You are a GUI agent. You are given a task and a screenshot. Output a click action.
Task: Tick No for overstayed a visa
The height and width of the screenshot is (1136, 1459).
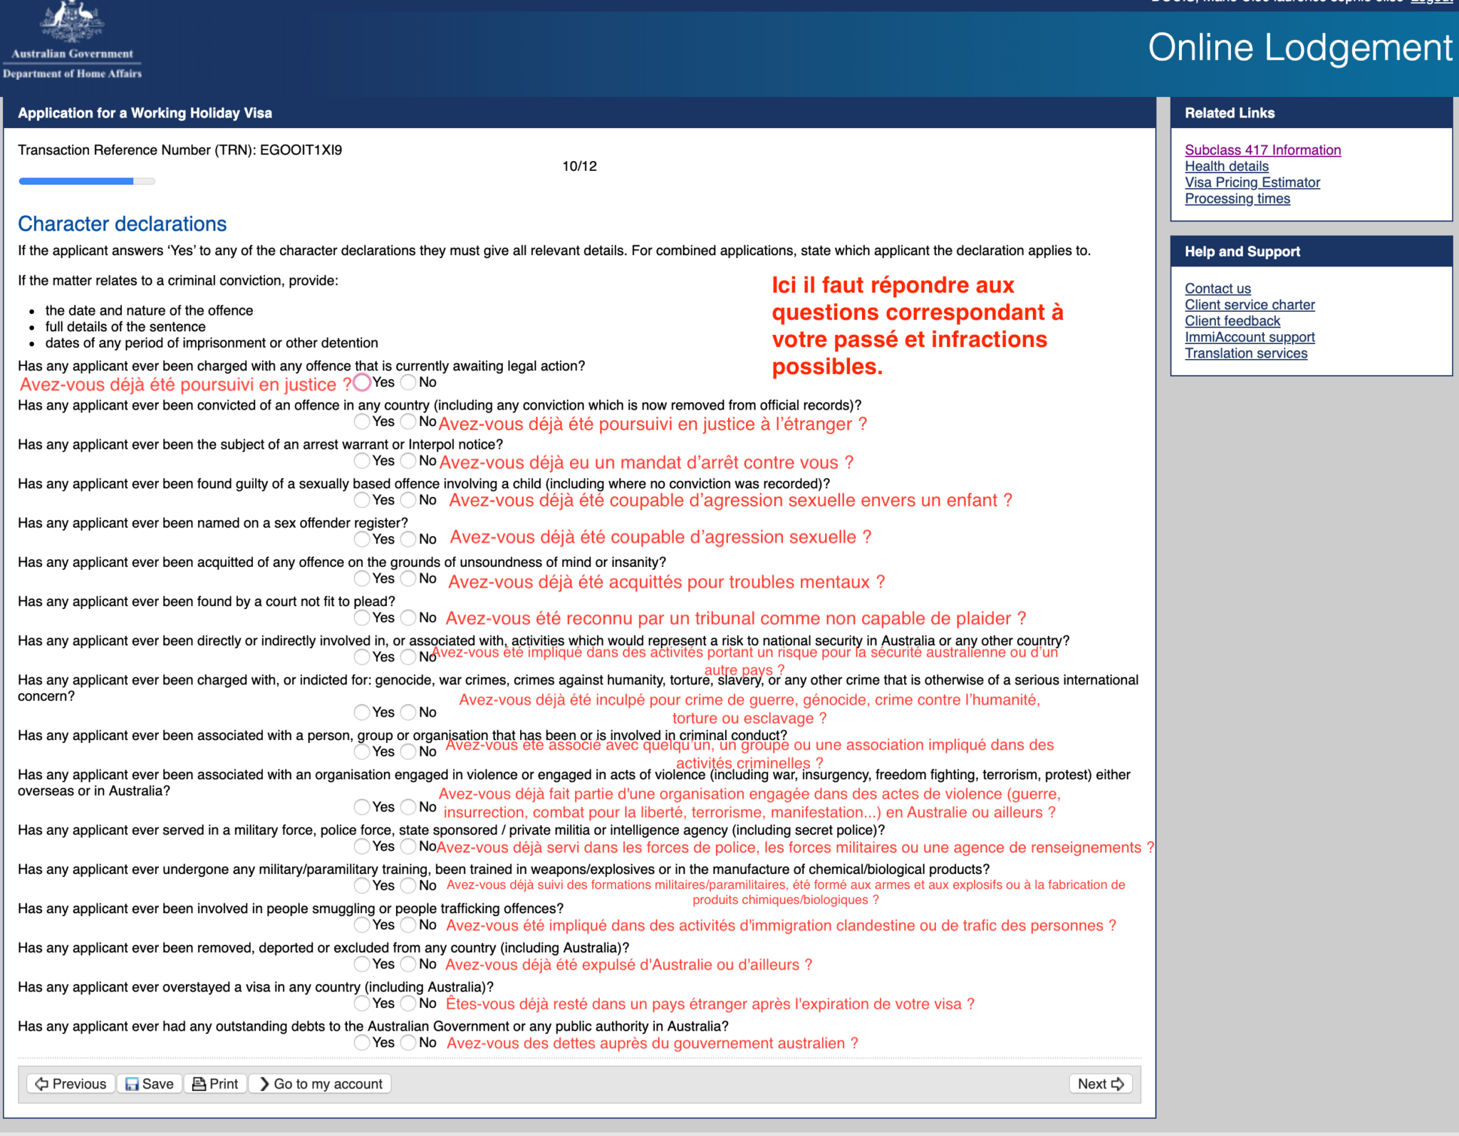pos(408,1003)
